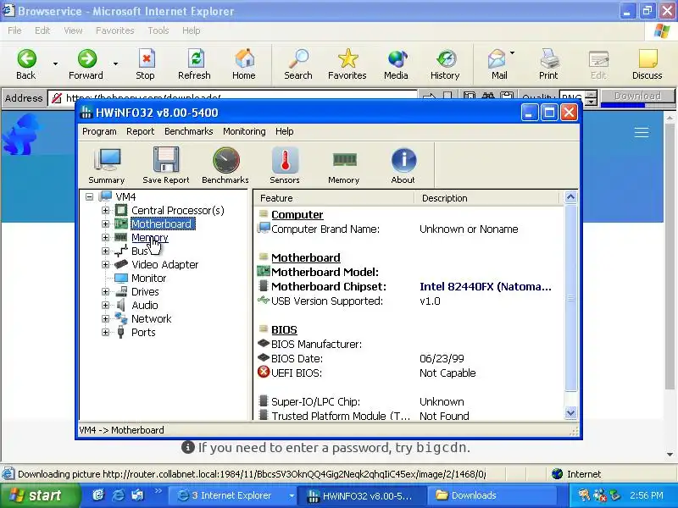Open Favorites star in Internet Explorer toolbar
The width and height of the screenshot is (678, 508).
pyautogui.click(x=347, y=64)
